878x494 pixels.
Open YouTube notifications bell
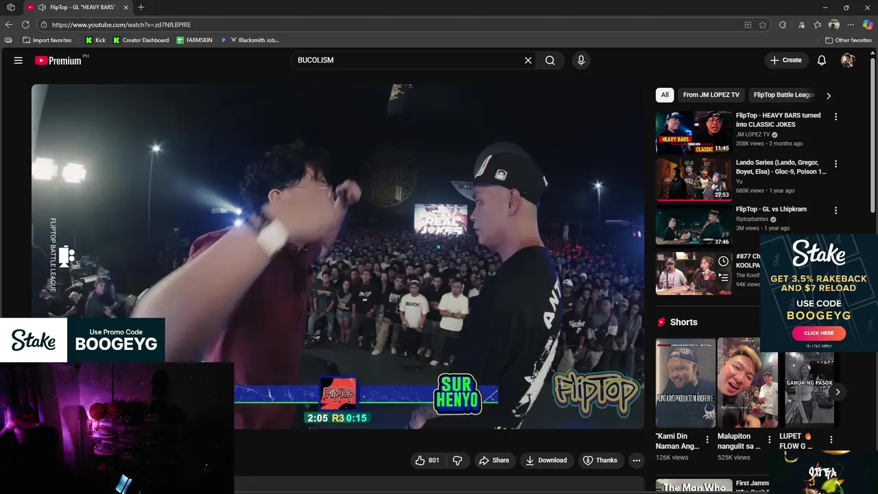[822, 60]
